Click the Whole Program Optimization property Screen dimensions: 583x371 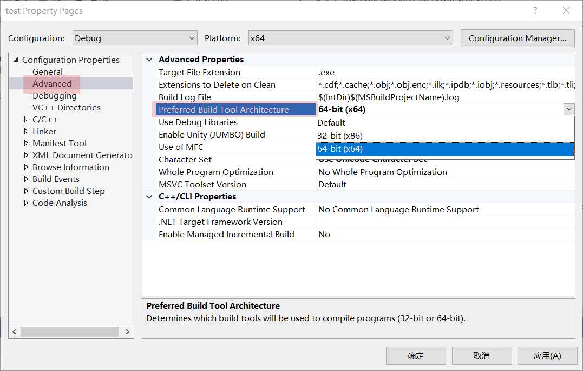tap(215, 172)
